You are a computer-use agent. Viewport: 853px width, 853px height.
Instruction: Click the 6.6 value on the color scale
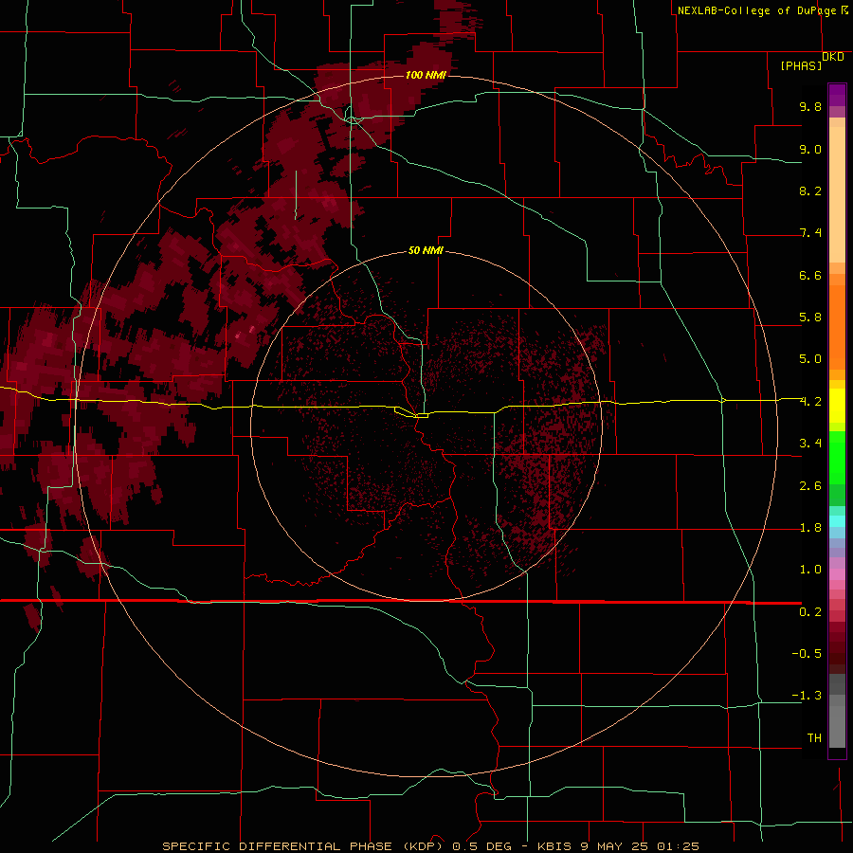point(810,275)
